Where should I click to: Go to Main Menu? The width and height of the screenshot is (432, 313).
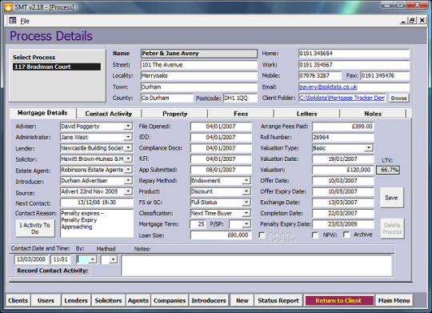394,300
